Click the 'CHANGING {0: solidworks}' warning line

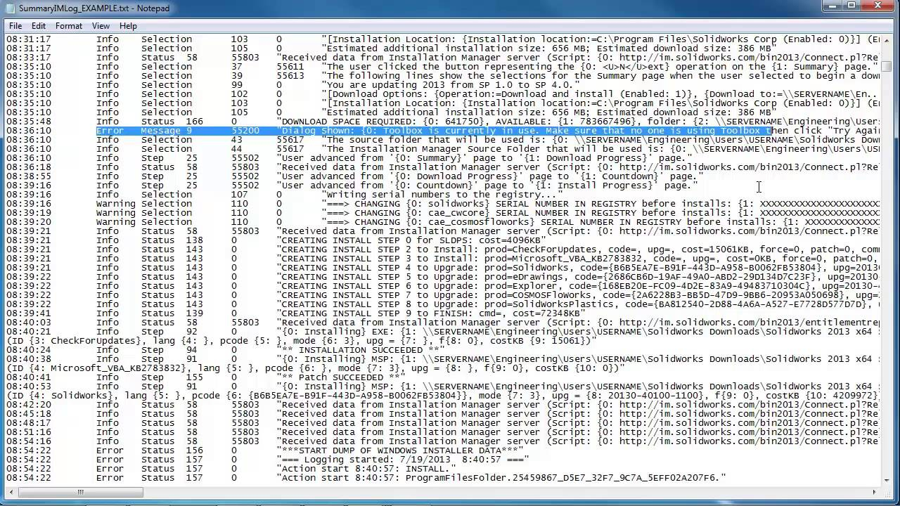coord(600,204)
